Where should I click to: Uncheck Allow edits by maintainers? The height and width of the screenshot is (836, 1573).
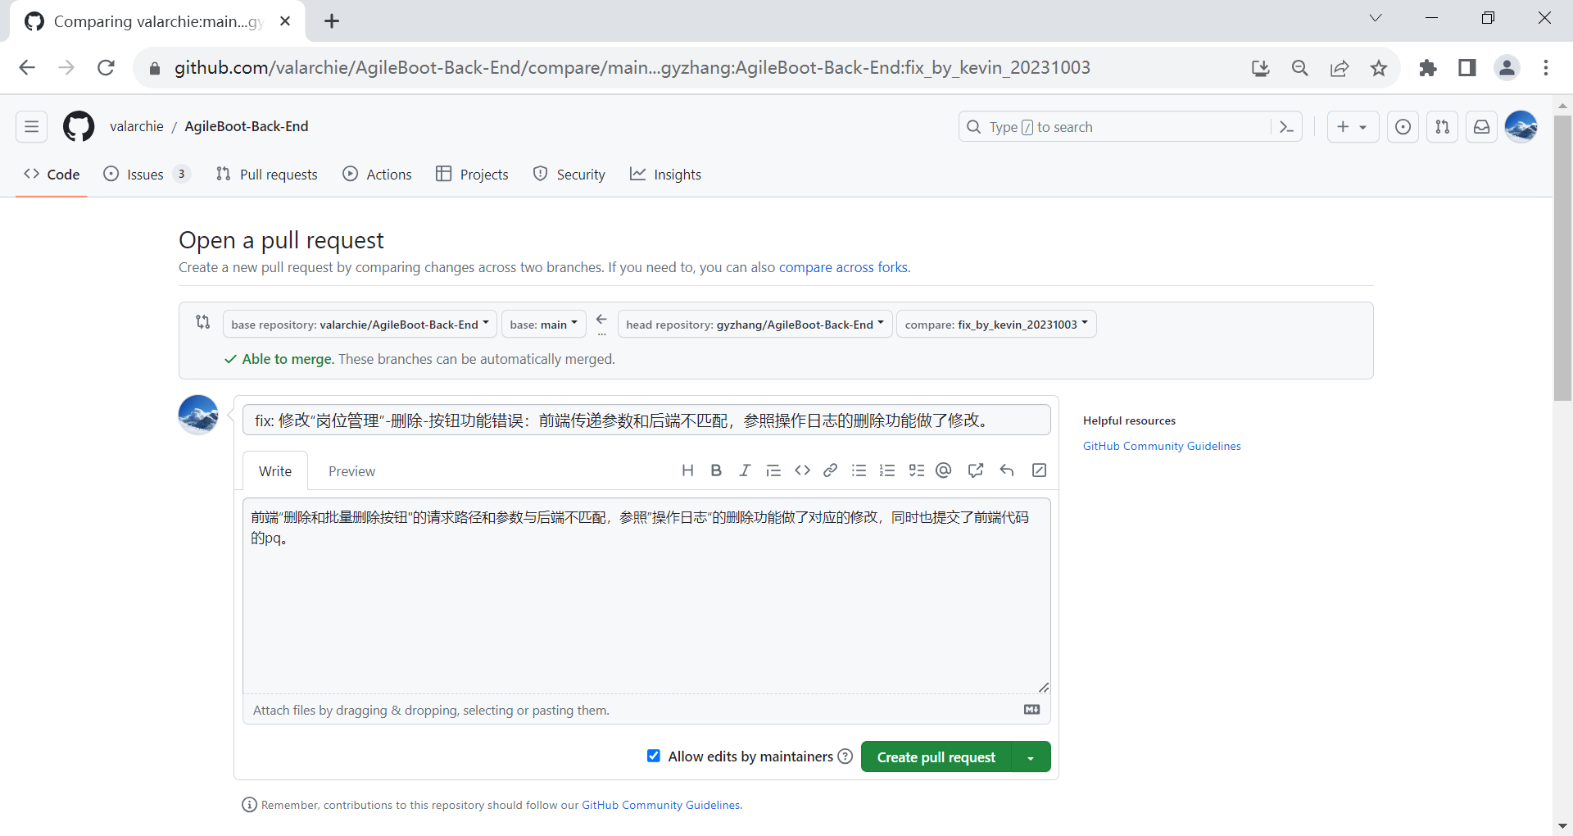[x=654, y=756]
